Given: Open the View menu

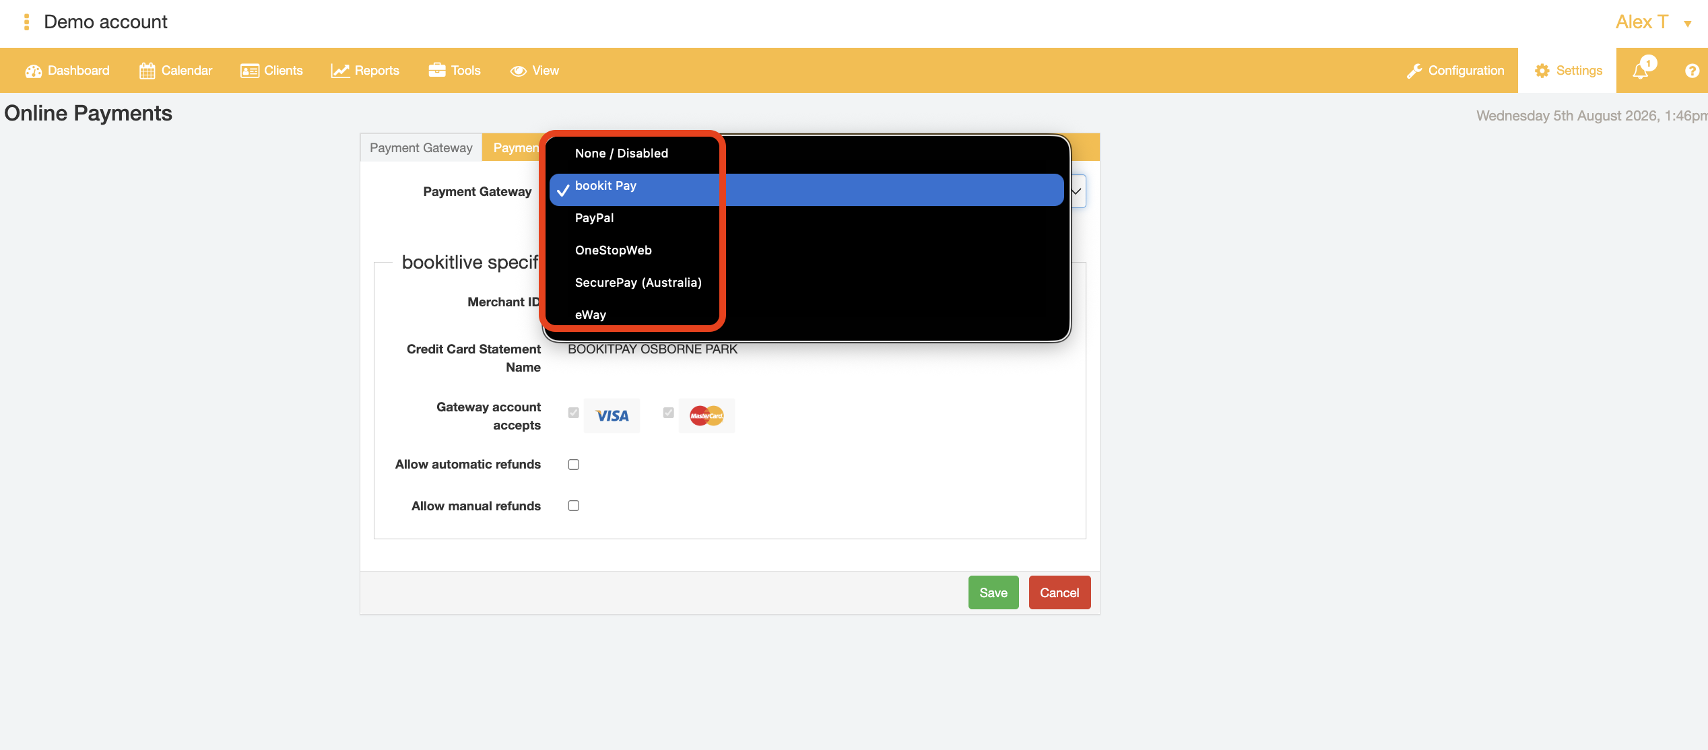Looking at the screenshot, I should click(535, 71).
